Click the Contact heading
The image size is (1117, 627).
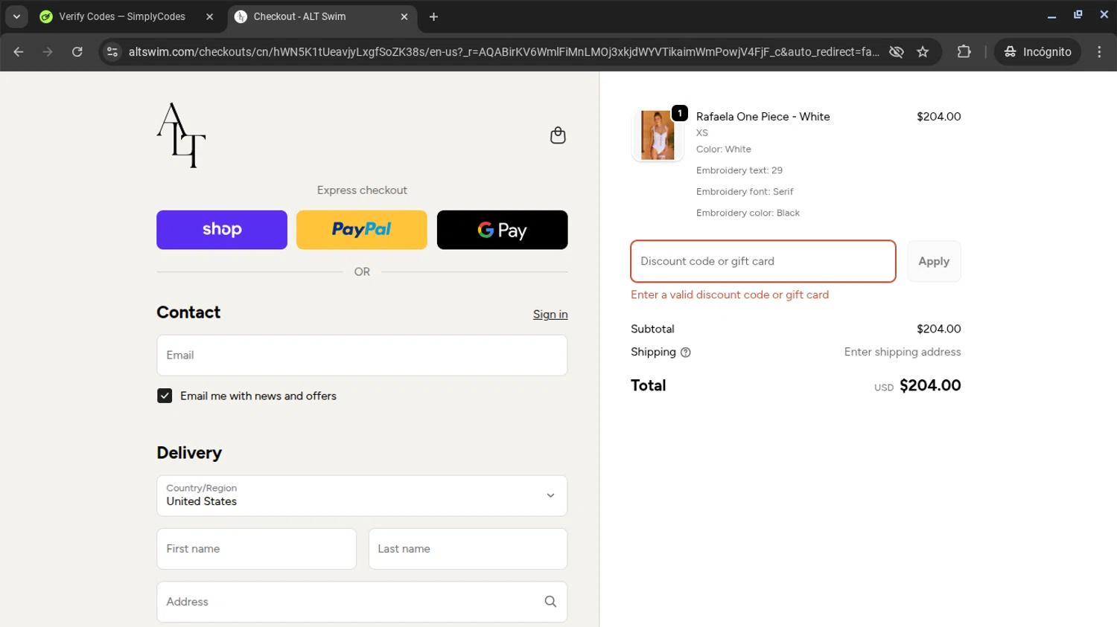(x=188, y=312)
